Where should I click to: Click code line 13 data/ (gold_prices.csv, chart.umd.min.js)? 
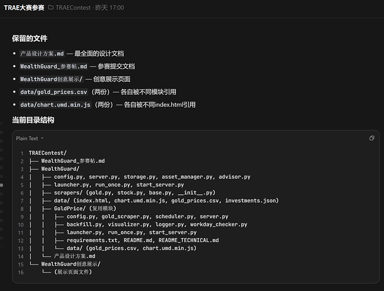click(131, 248)
